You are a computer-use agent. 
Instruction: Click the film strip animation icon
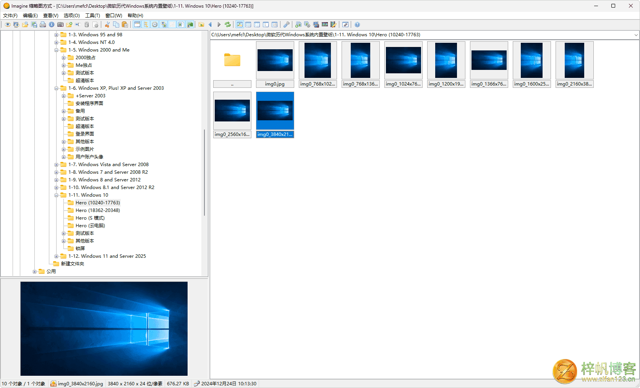pos(324,24)
